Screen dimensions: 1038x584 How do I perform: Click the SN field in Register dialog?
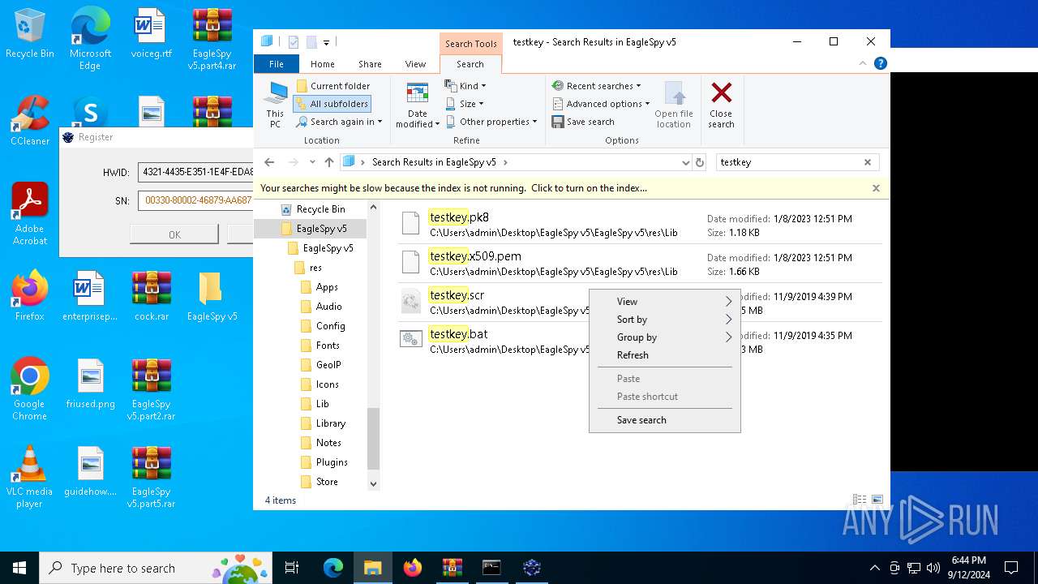pyautogui.click(x=195, y=200)
